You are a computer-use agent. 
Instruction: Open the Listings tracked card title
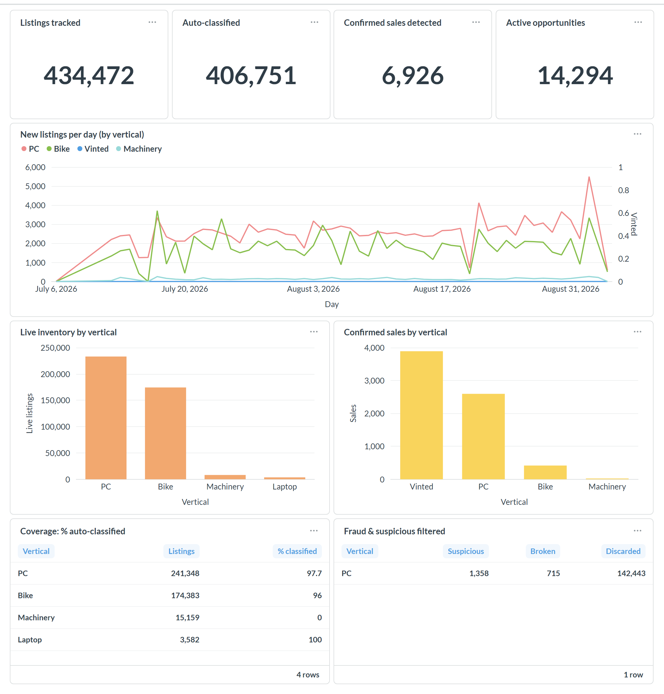coord(50,23)
